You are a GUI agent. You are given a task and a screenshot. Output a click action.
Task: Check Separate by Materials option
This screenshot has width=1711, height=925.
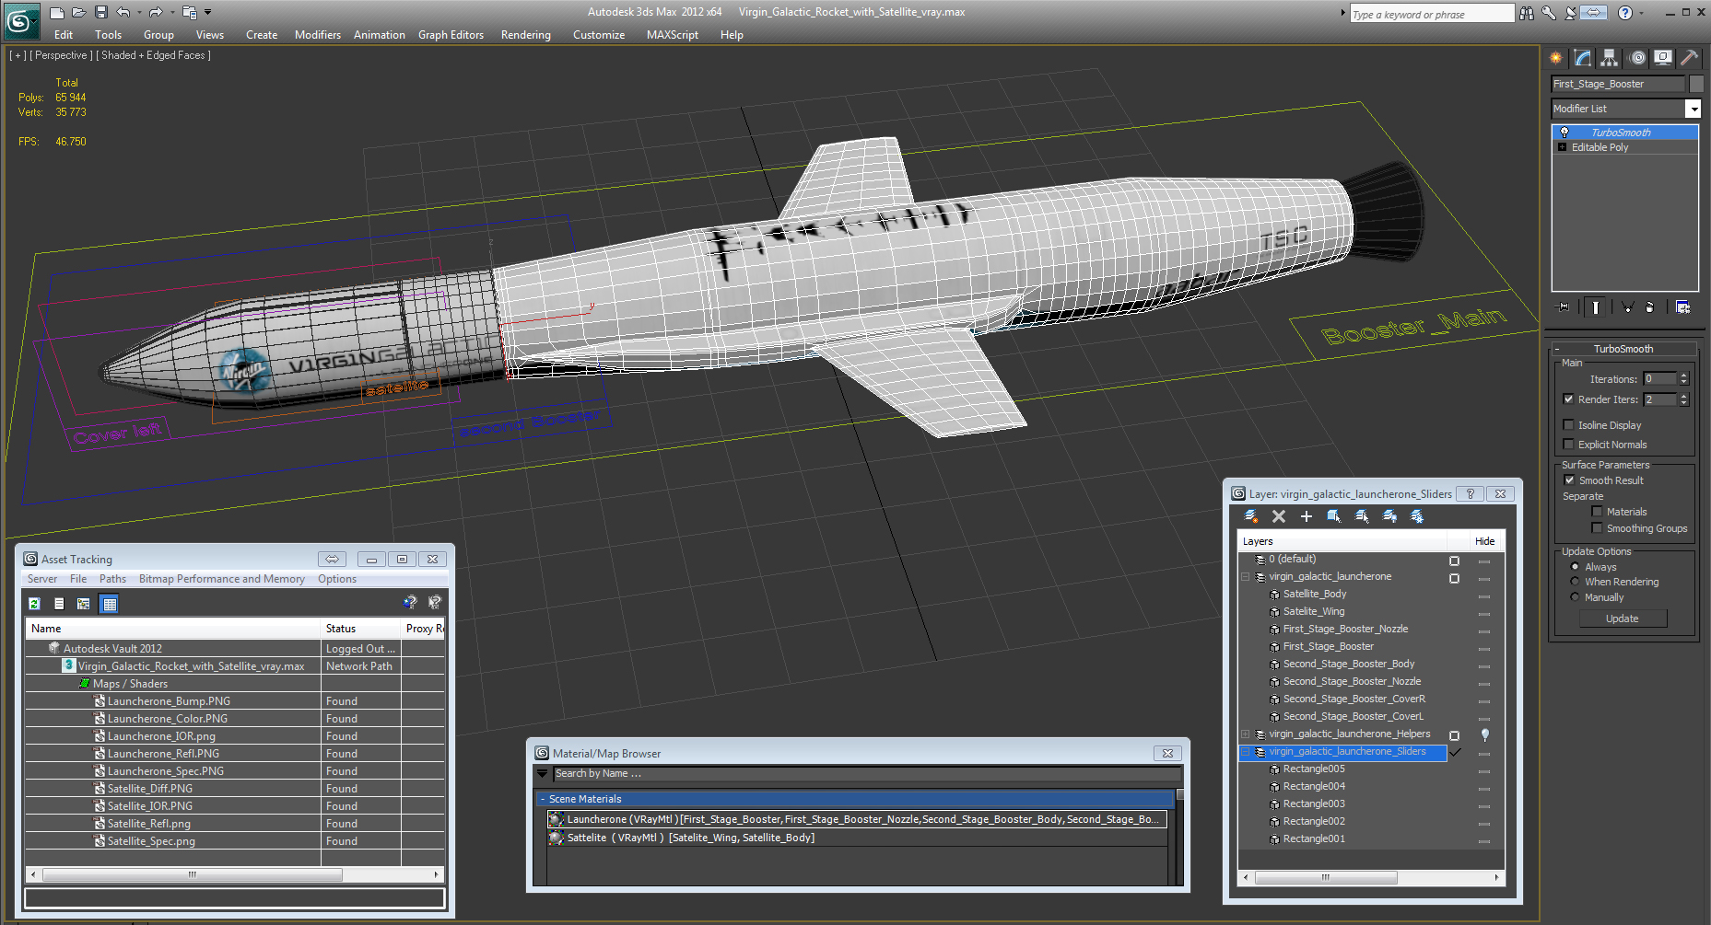tap(1597, 512)
